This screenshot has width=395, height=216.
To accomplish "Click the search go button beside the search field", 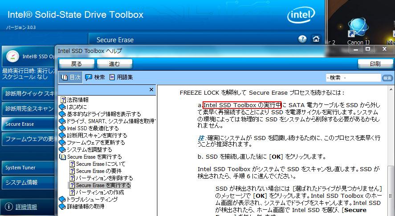I will pos(387,78).
